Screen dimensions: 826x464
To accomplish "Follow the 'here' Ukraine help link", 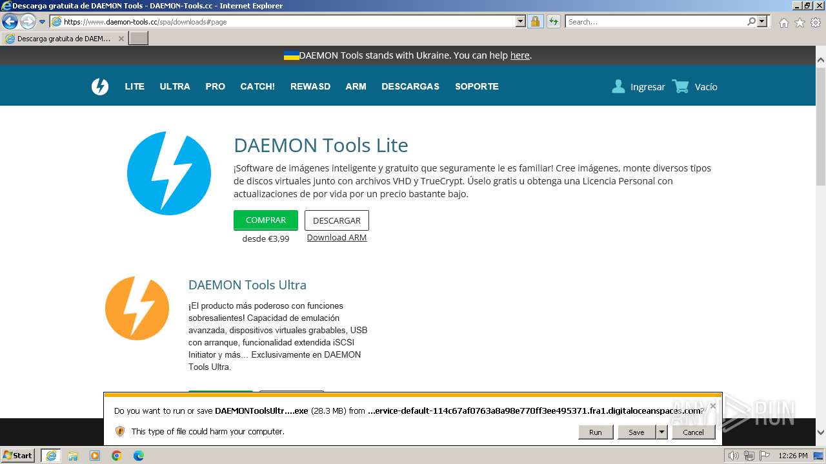I will [x=519, y=55].
